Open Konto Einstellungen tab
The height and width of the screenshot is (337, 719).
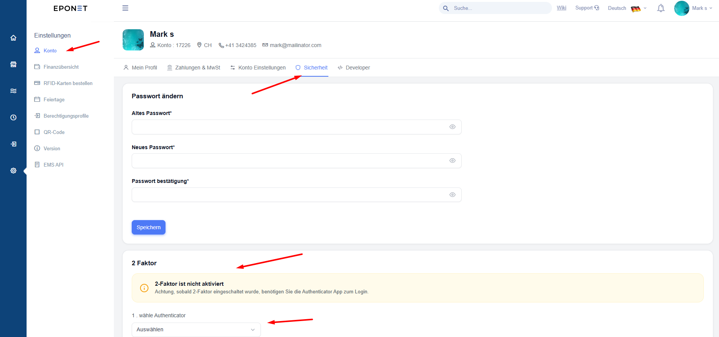tap(258, 68)
